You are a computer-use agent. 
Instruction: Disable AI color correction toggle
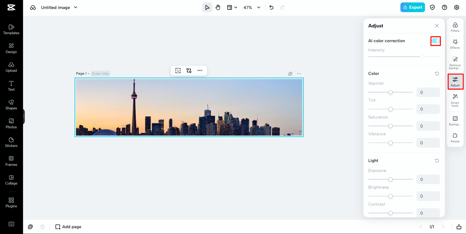coord(435,41)
